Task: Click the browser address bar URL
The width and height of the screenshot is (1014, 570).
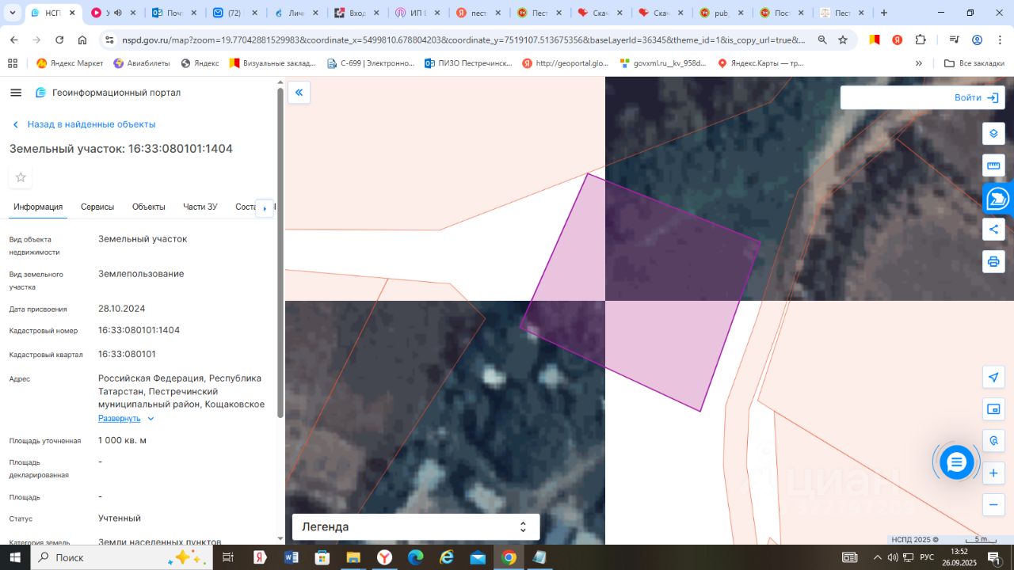Action: pos(463,40)
